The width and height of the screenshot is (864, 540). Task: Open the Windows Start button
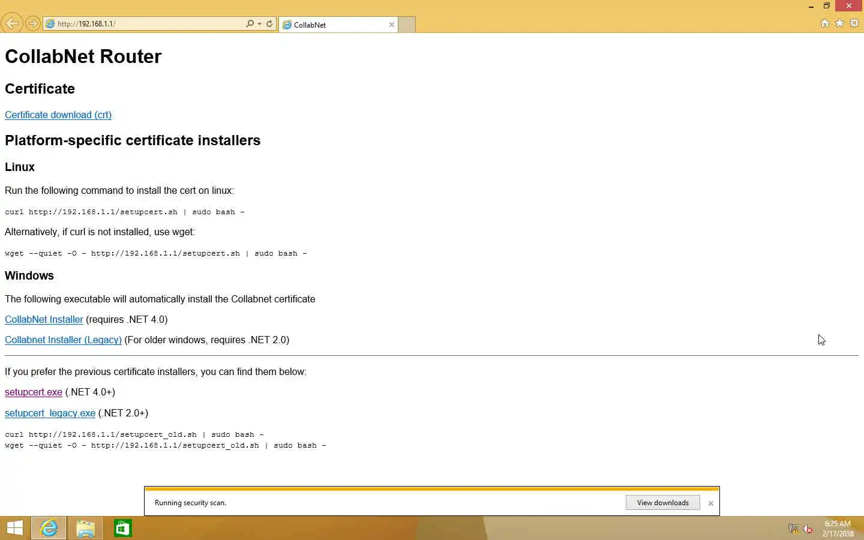[x=14, y=528]
